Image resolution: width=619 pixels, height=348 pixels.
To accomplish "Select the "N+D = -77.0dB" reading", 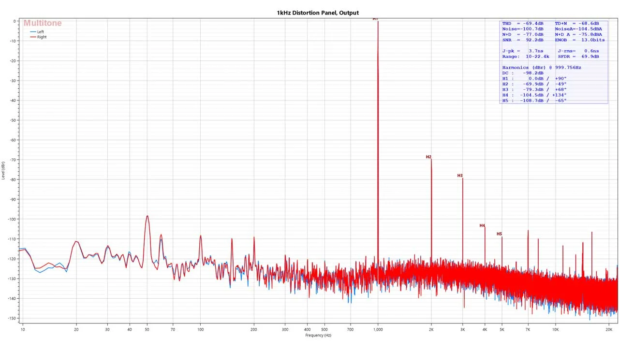I will [523, 34].
